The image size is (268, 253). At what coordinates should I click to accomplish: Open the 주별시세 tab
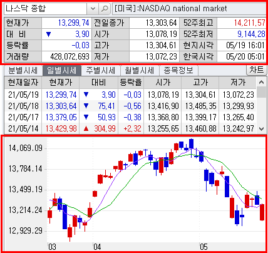(101, 71)
